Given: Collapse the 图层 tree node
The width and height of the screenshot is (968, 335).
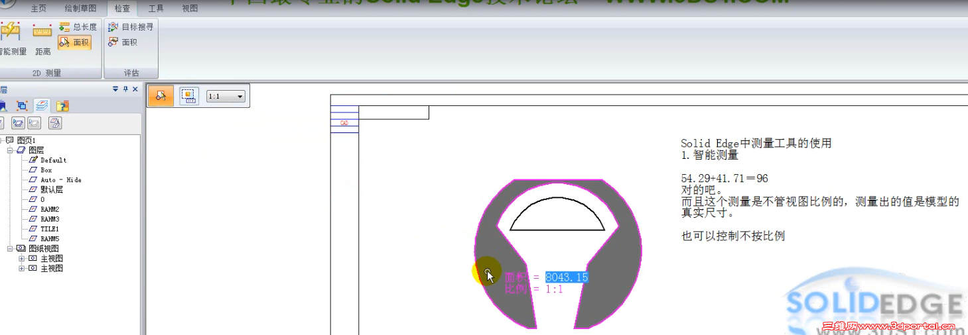Looking at the screenshot, I should pos(10,150).
